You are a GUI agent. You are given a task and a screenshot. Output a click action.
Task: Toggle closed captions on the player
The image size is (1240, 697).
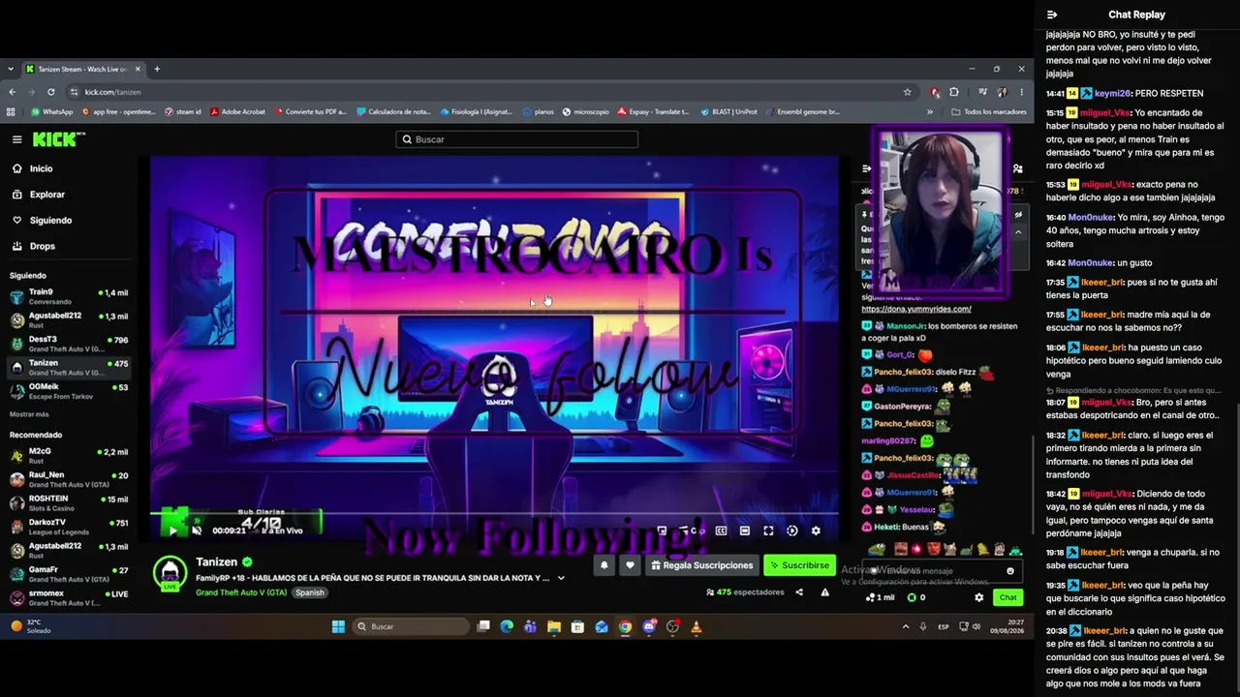721,530
